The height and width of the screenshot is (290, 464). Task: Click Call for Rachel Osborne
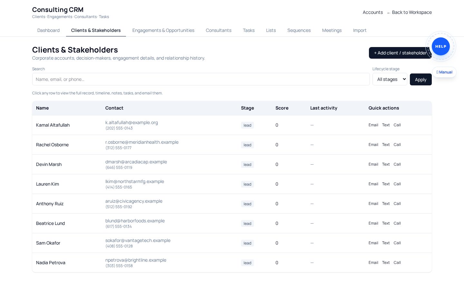pyautogui.click(x=397, y=145)
